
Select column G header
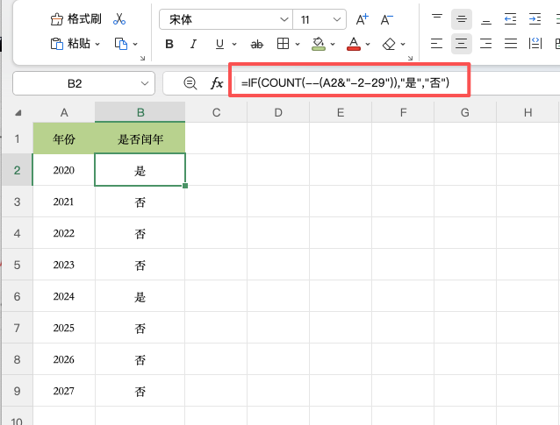coord(465,113)
